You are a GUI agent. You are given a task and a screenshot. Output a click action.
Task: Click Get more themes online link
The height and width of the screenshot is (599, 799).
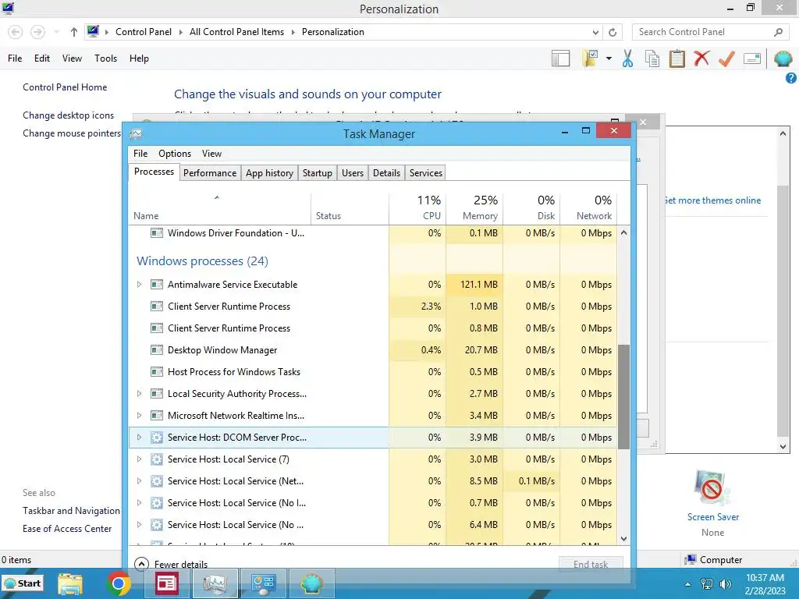pos(712,200)
